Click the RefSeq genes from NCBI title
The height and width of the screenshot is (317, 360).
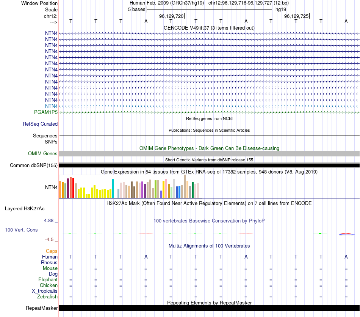pyautogui.click(x=209, y=118)
